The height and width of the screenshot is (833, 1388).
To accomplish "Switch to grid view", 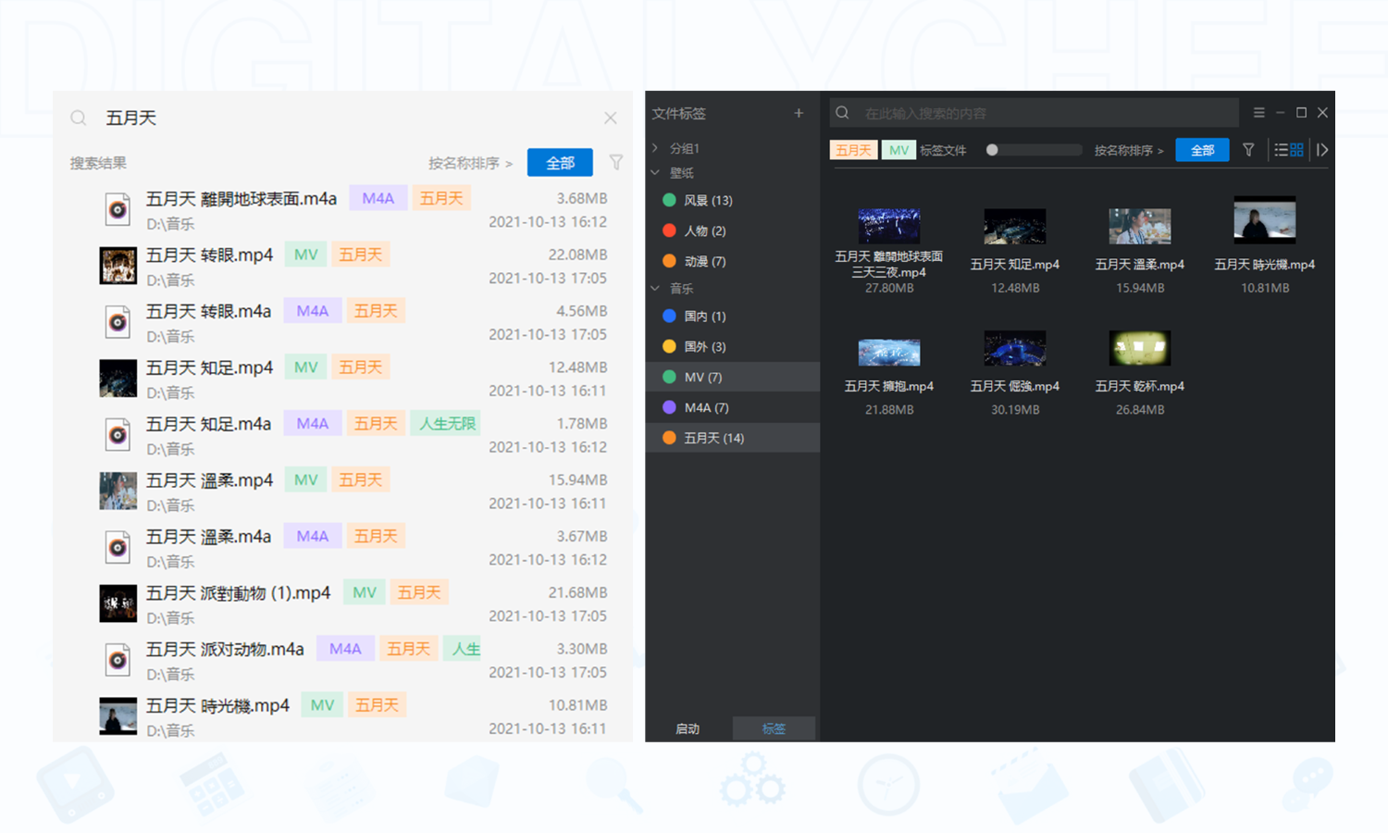I will (x=1296, y=150).
